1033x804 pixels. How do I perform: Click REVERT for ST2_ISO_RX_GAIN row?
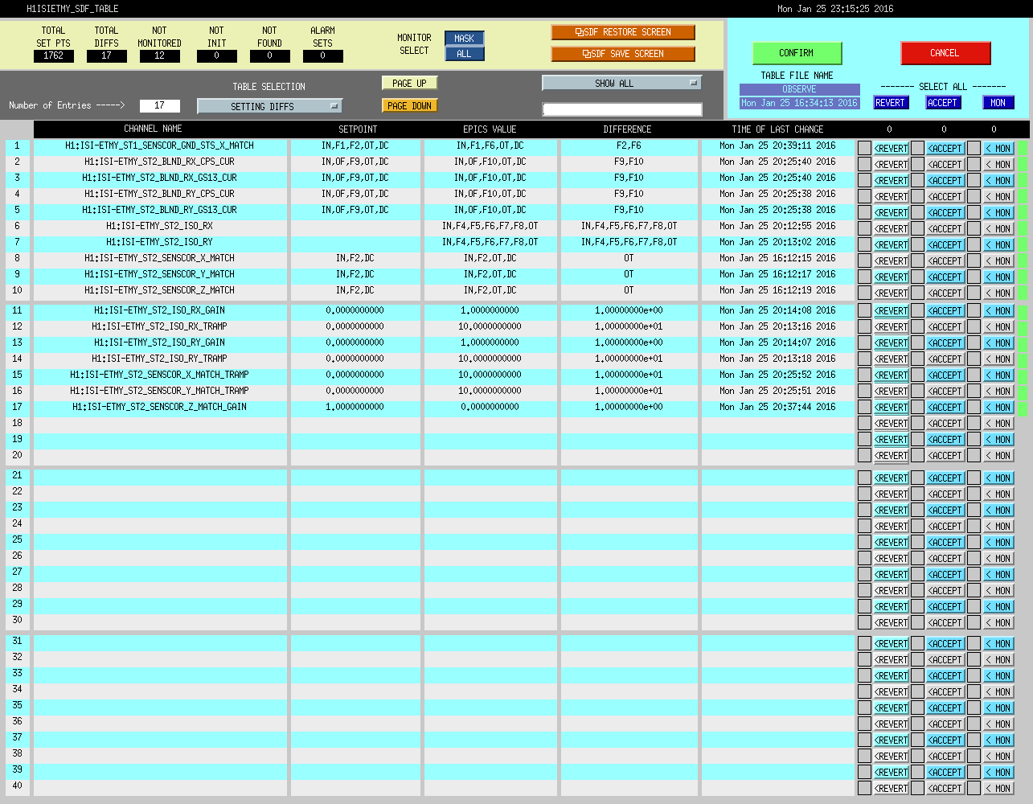click(892, 311)
